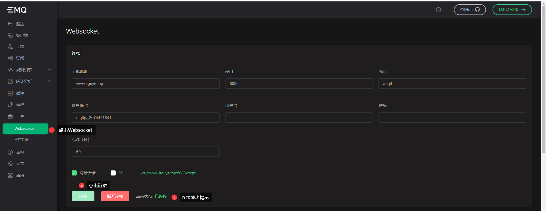Click the 端口 field showing 8083
This screenshot has height=211, width=546.
(x=299, y=83)
